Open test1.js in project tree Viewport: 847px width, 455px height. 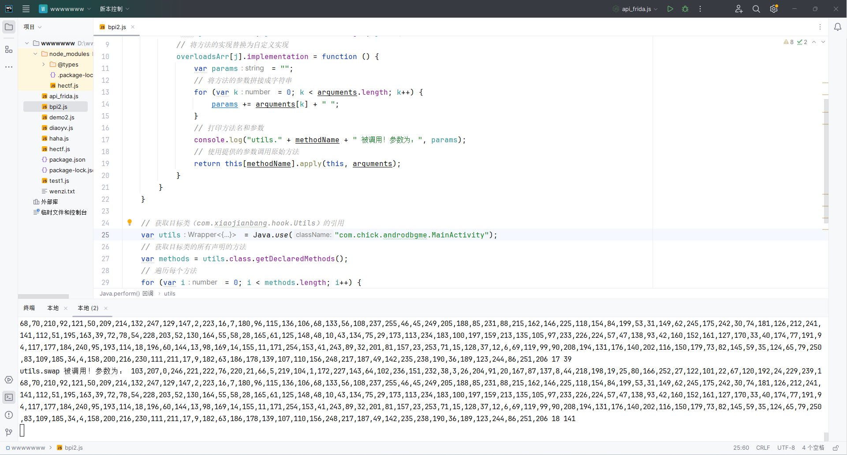(59, 181)
